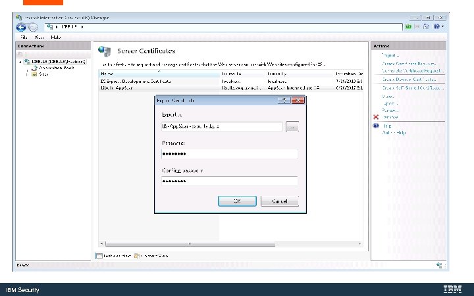Screen dimensions: 474x296
Task: Click the grey stop icon near address bar
Action: [417, 26]
